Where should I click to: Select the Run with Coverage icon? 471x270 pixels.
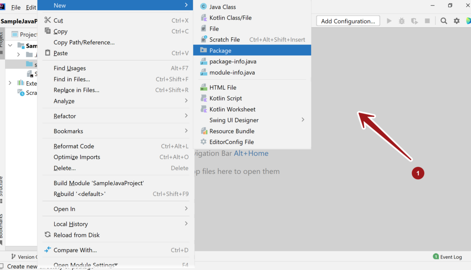point(415,21)
